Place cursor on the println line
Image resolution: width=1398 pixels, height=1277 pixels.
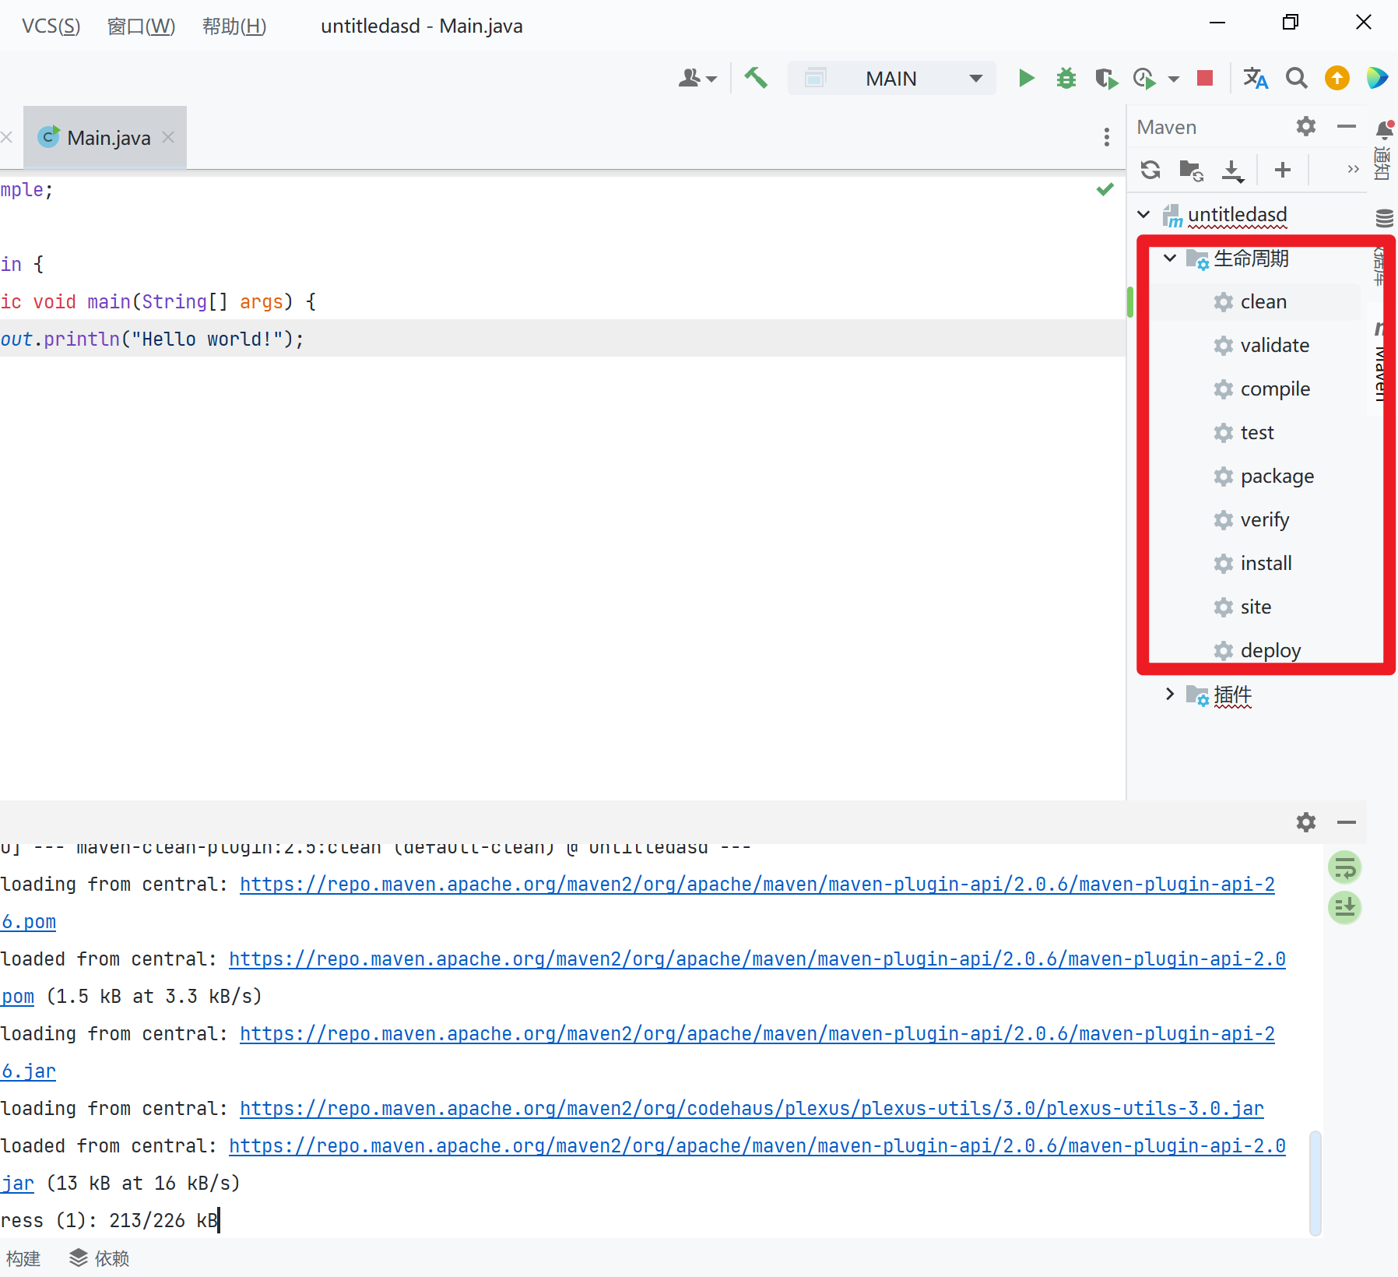pyautogui.click(x=563, y=339)
